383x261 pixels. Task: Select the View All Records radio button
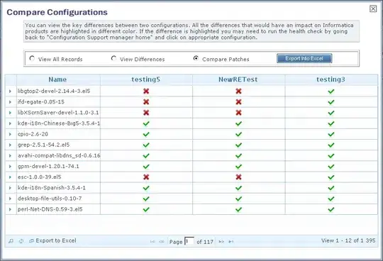click(32, 58)
